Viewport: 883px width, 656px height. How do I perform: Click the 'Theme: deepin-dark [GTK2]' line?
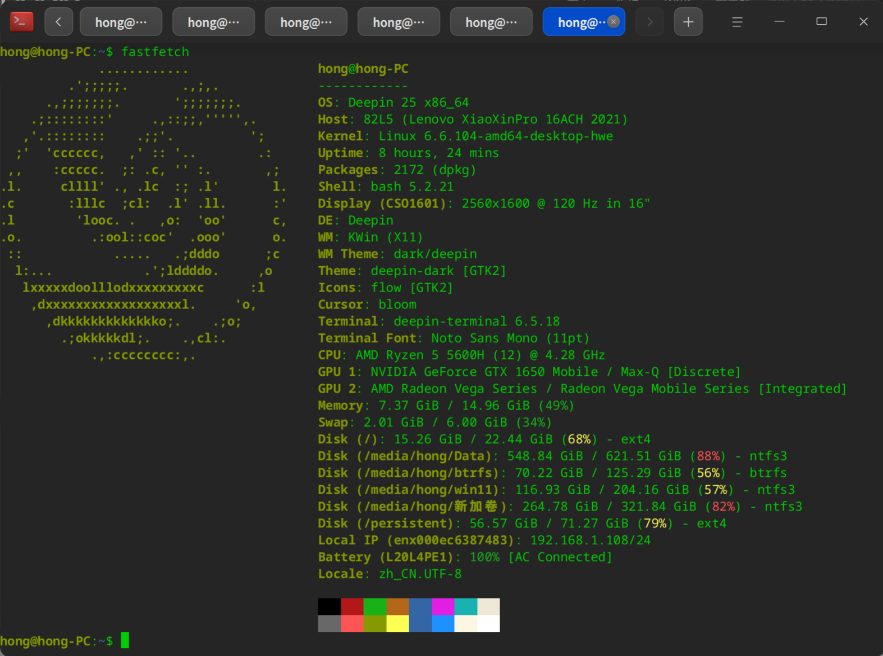tap(412, 271)
